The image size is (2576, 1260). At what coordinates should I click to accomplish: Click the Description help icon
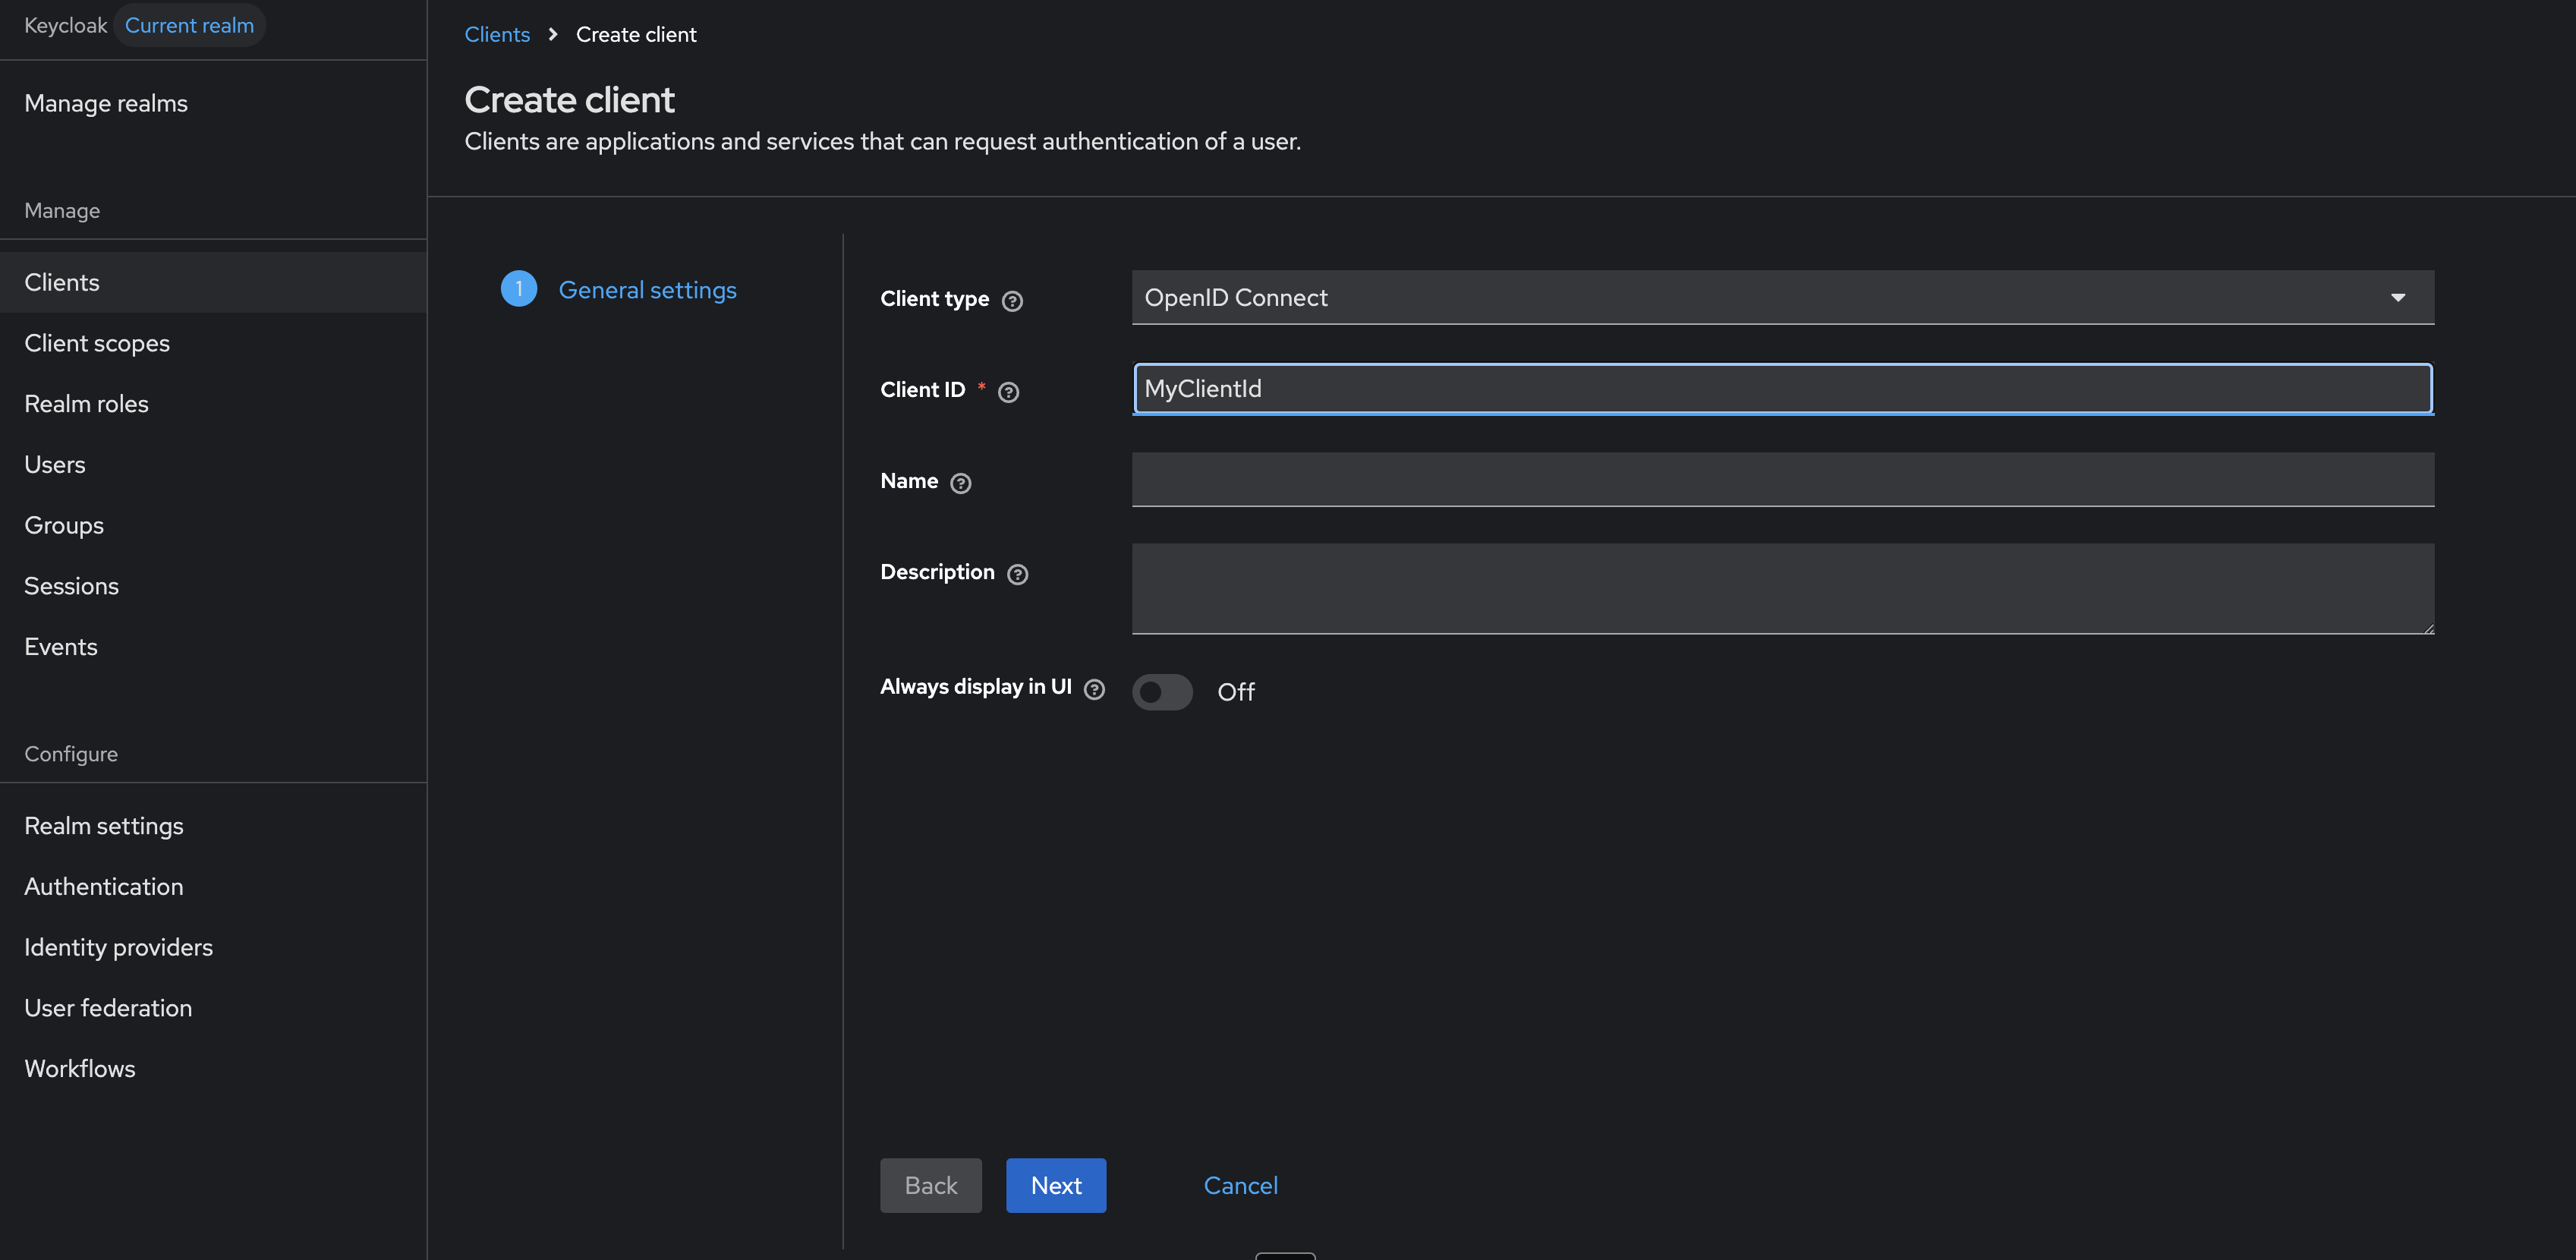pos(1017,574)
